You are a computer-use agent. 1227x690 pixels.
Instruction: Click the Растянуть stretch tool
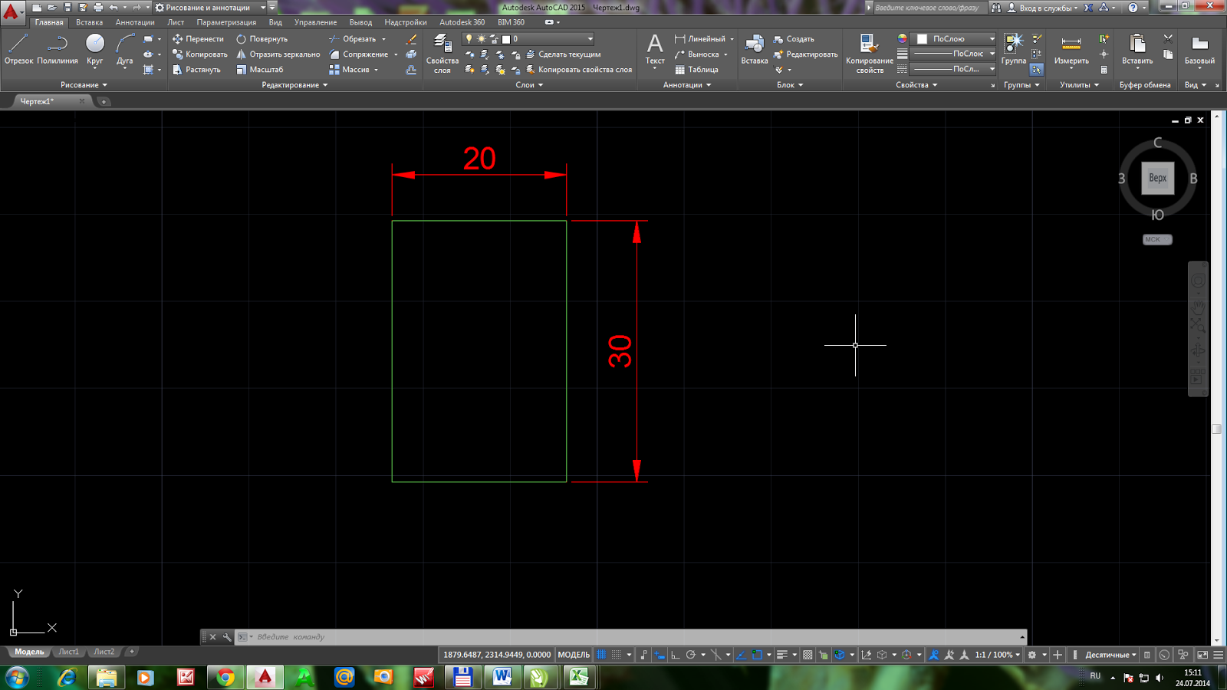(x=196, y=70)
